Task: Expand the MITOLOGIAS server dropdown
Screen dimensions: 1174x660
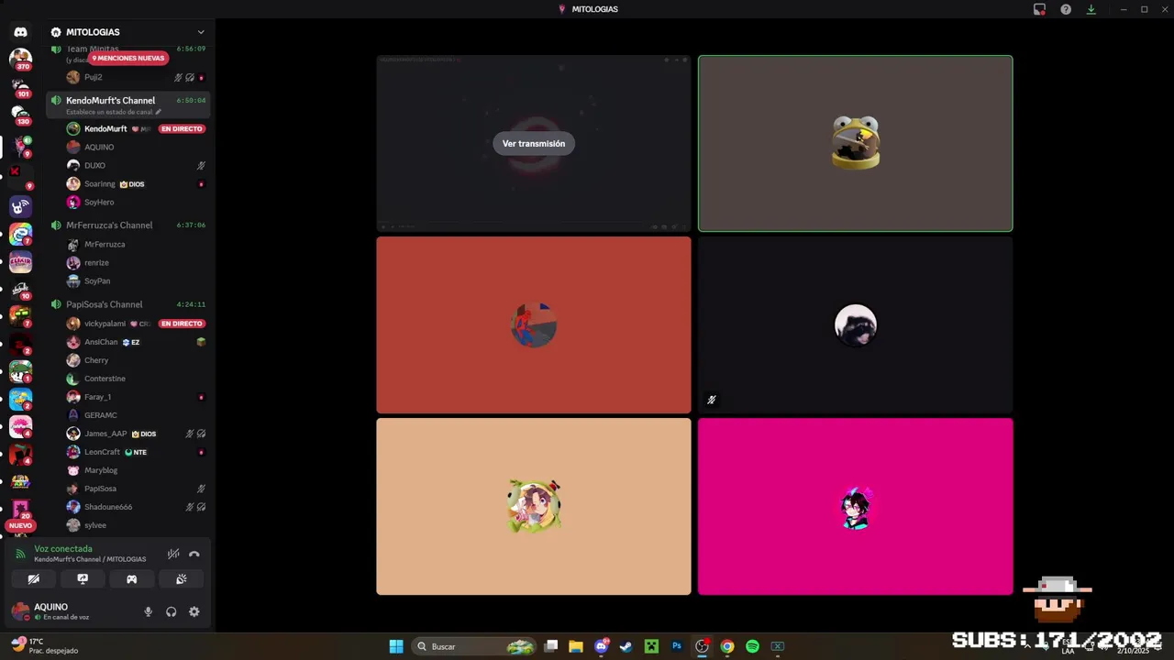Action: coord(201,32)
